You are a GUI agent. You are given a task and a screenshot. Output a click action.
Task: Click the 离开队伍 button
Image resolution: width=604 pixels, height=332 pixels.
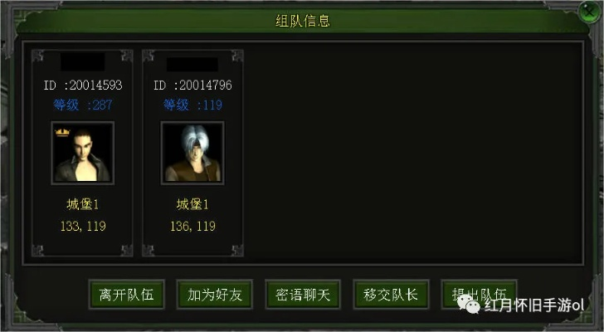[127, 295]
